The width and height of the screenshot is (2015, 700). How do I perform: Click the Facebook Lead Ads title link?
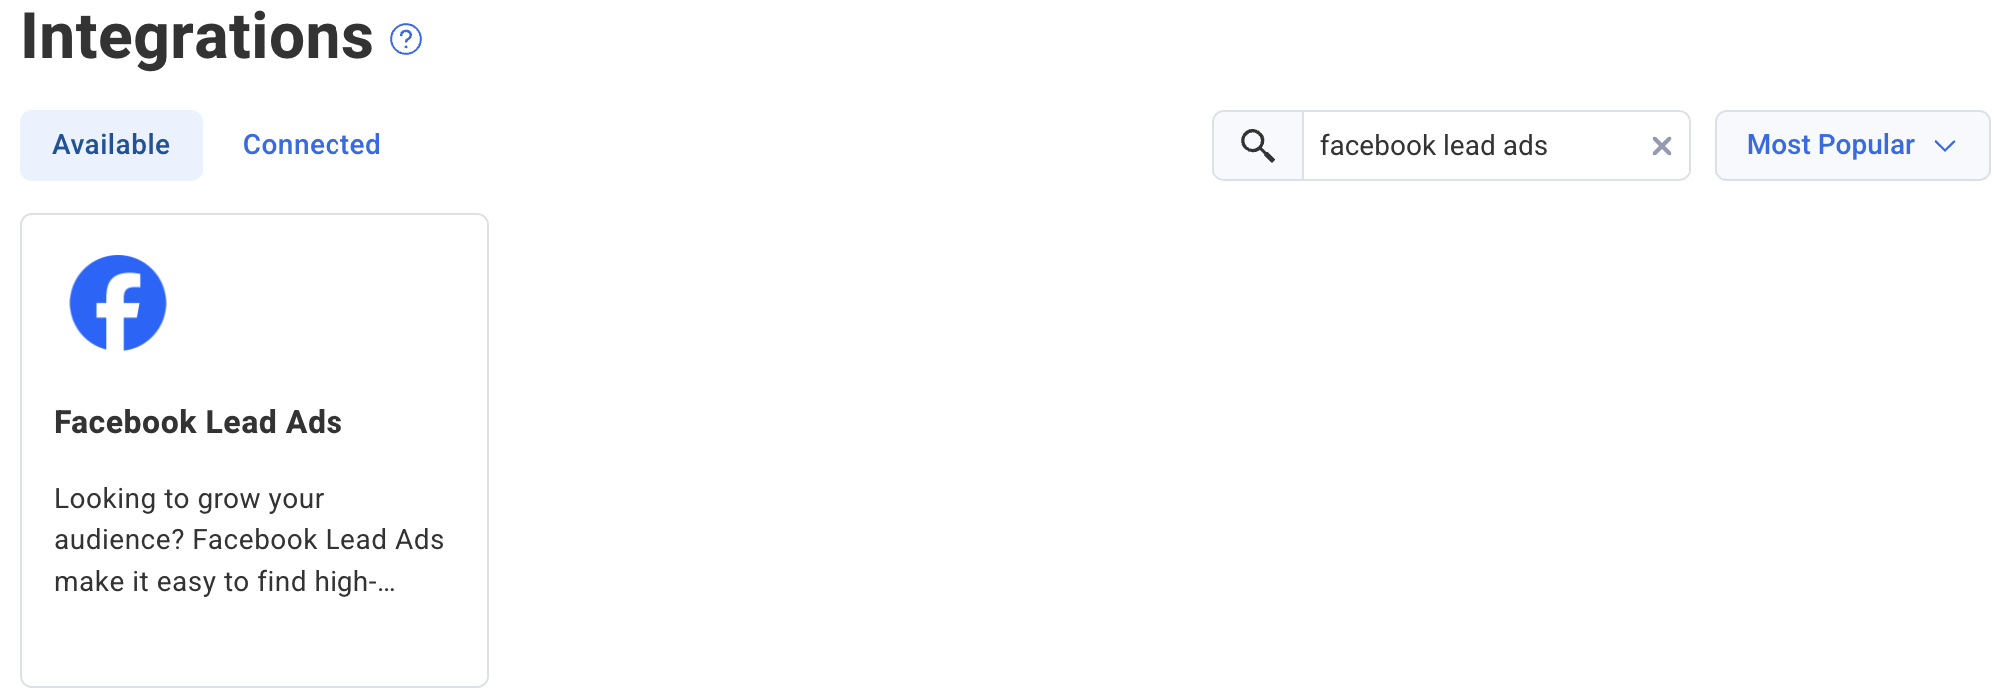pyautogui.click(x=198, y=422)
